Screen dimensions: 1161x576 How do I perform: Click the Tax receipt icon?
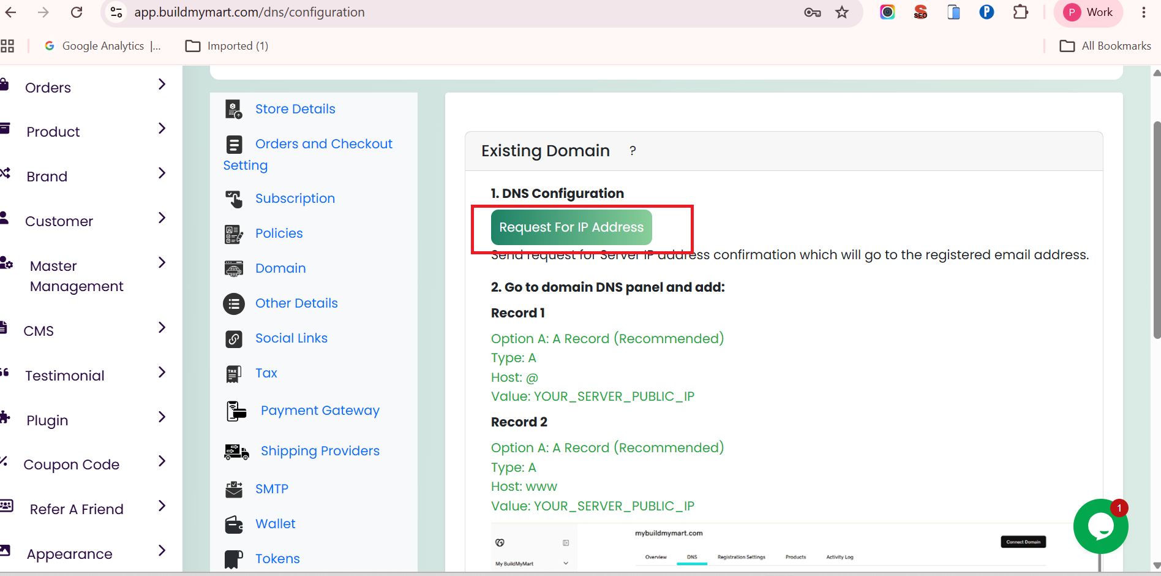234,374
